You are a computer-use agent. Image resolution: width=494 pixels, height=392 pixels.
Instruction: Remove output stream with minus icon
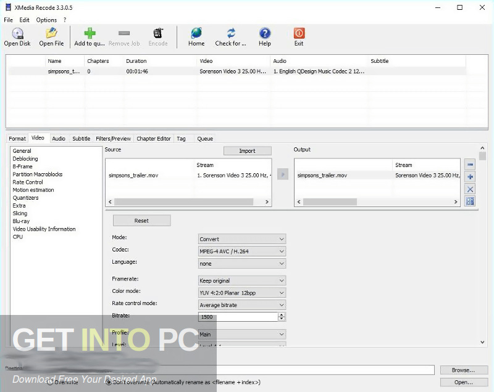[x=470, y=165]
